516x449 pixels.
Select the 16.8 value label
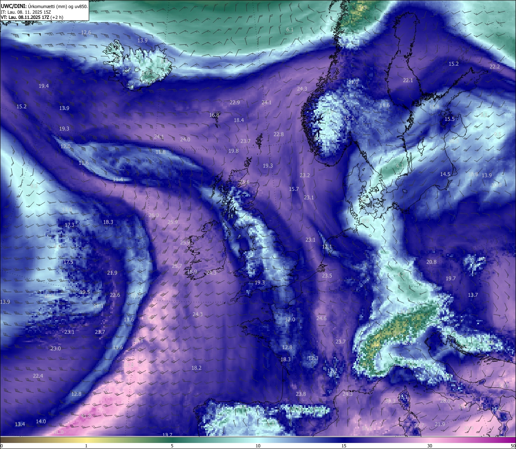tap(214, 115)
